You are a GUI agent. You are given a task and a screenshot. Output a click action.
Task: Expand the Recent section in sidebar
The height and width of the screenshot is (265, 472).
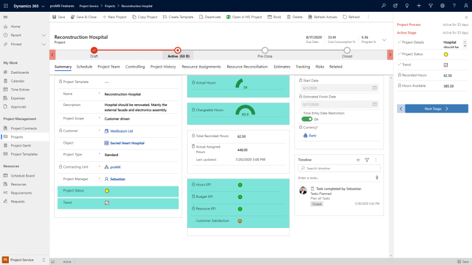tap(44, 35)
